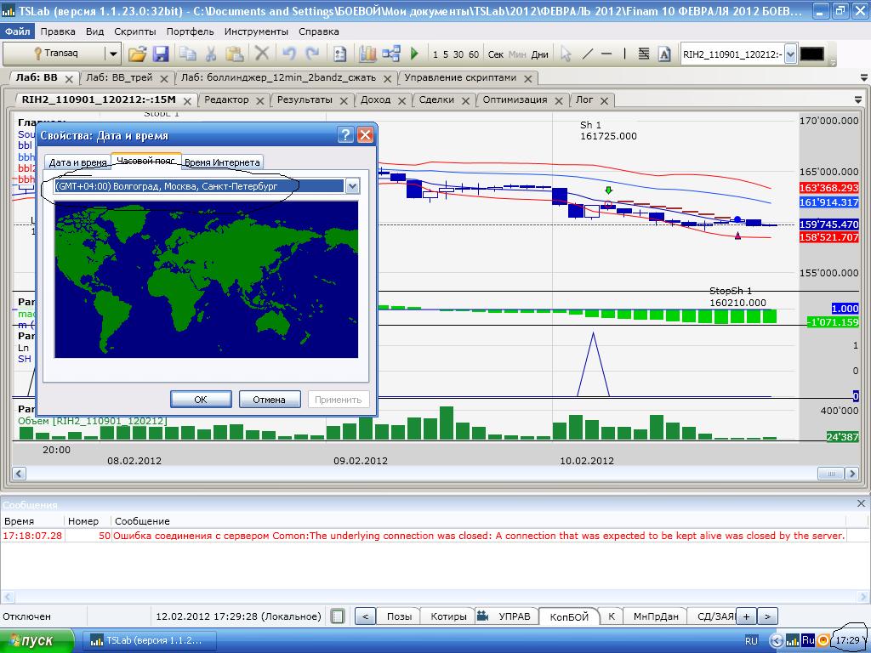Click OK in date and time dialog

[201, 400]
